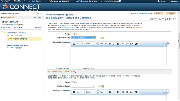Open the Favorites menu

coord(5,1)
